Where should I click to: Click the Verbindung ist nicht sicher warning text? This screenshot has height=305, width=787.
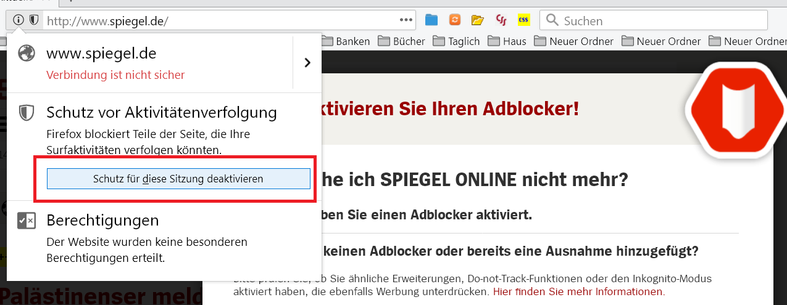115,75
